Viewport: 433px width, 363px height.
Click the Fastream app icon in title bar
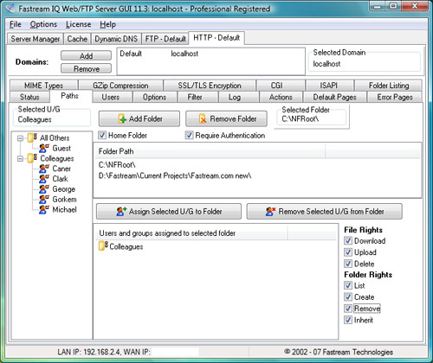click(x=10, y=9)
